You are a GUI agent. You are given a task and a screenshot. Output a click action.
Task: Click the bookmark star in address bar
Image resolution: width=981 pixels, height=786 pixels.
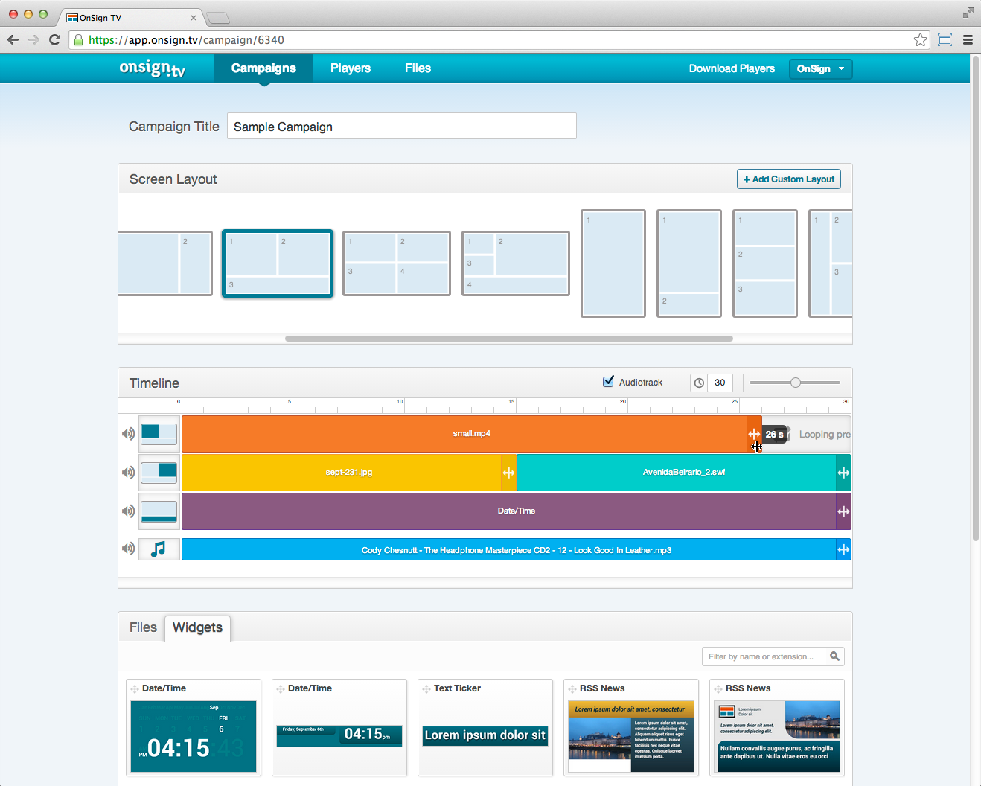921,40
